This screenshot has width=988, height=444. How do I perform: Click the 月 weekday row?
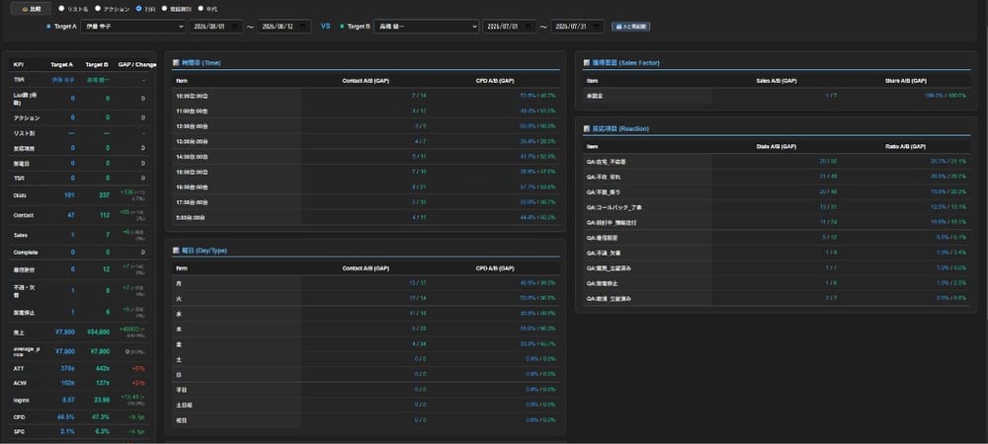366,283
